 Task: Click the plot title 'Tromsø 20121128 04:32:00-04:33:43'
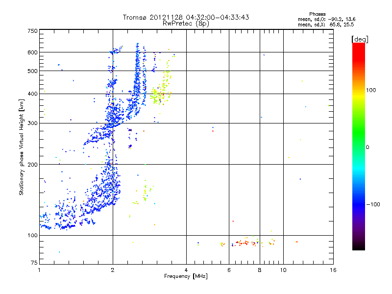(186, 17)
